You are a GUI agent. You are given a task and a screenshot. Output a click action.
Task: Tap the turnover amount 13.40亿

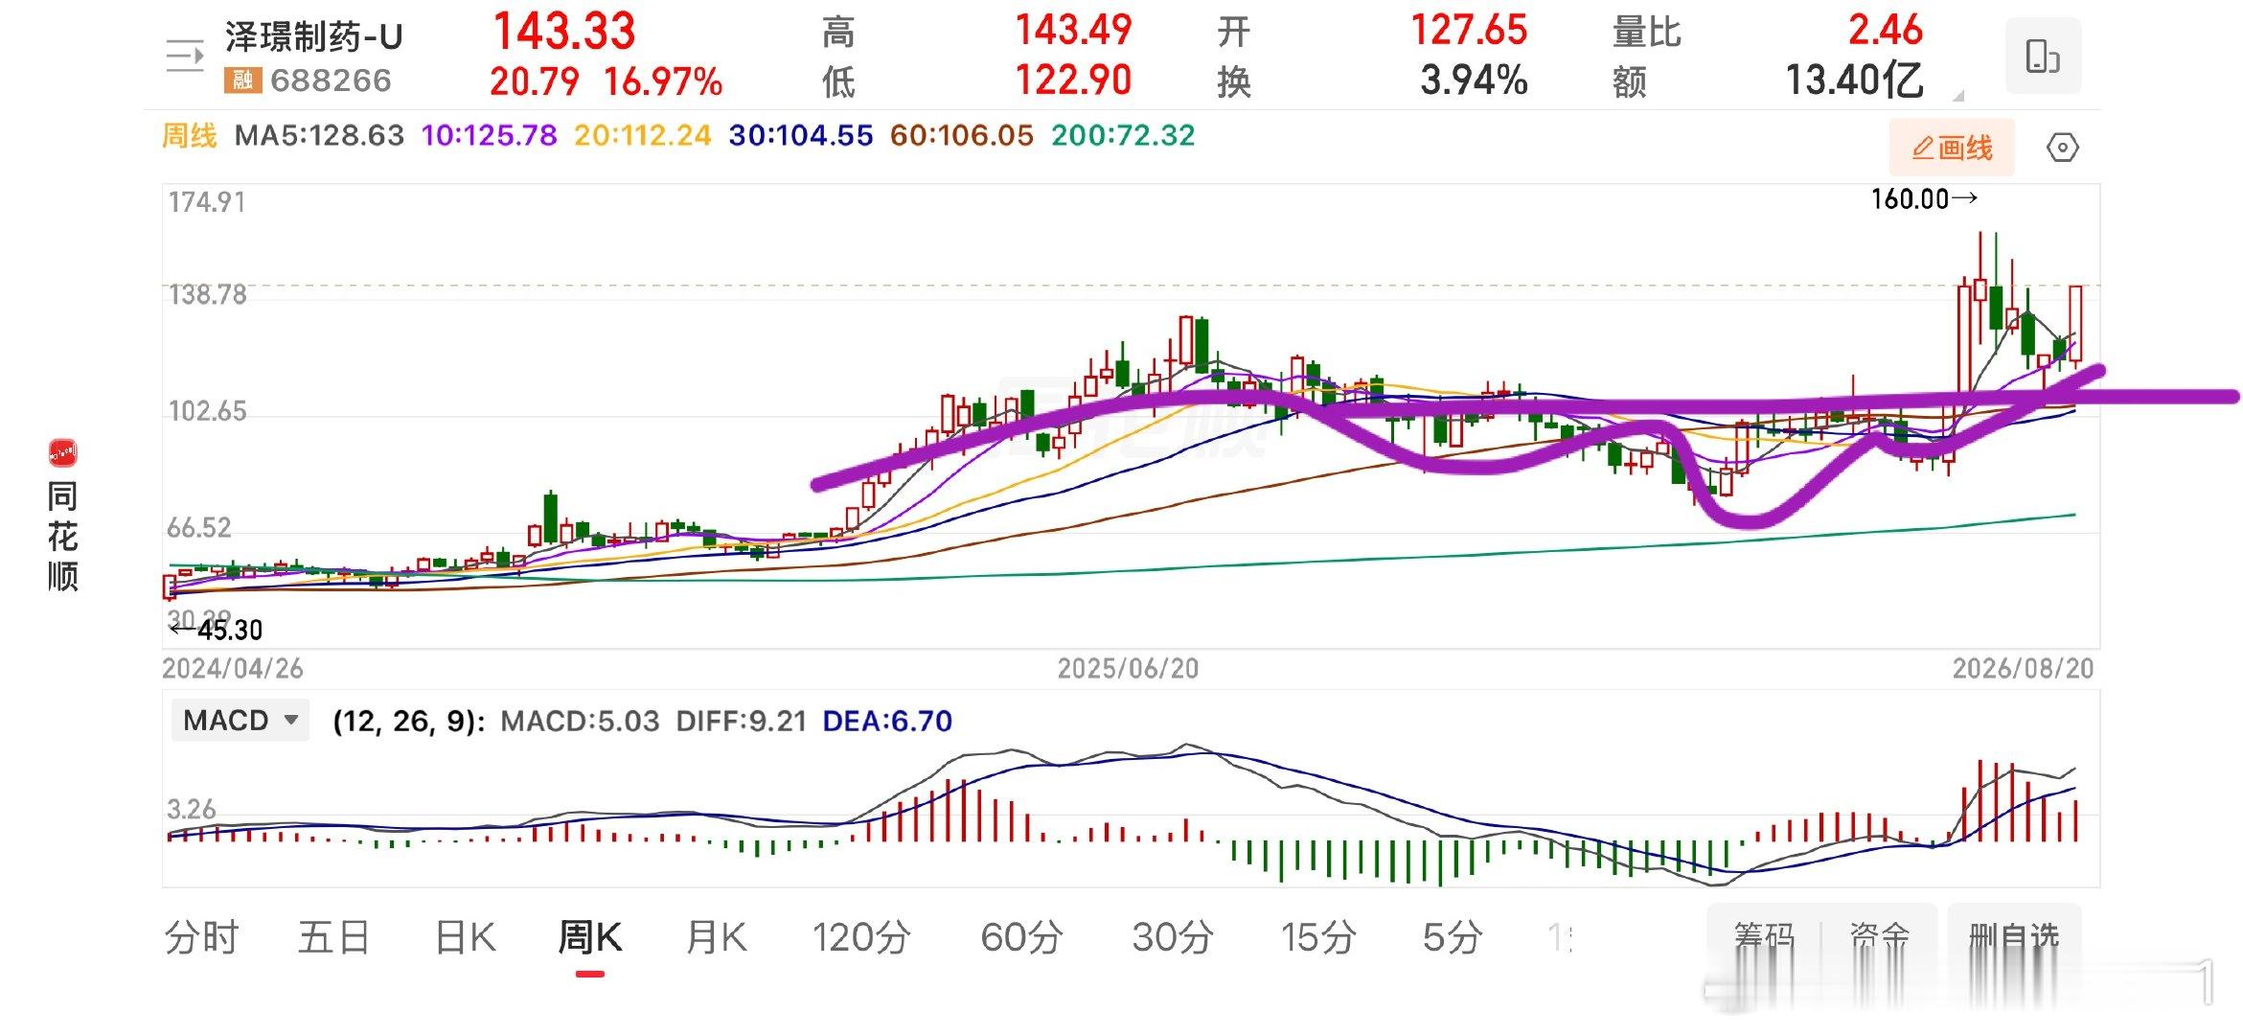pos(1854,80)
